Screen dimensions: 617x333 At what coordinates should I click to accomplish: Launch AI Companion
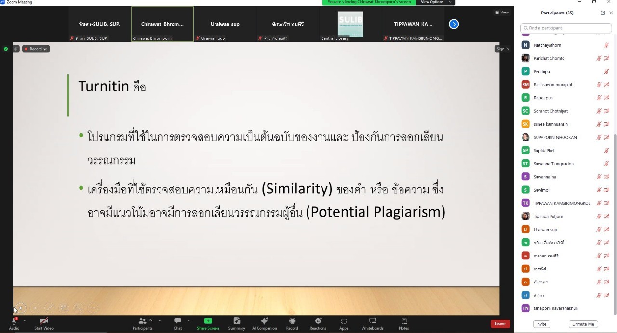[x=264, y=323]
